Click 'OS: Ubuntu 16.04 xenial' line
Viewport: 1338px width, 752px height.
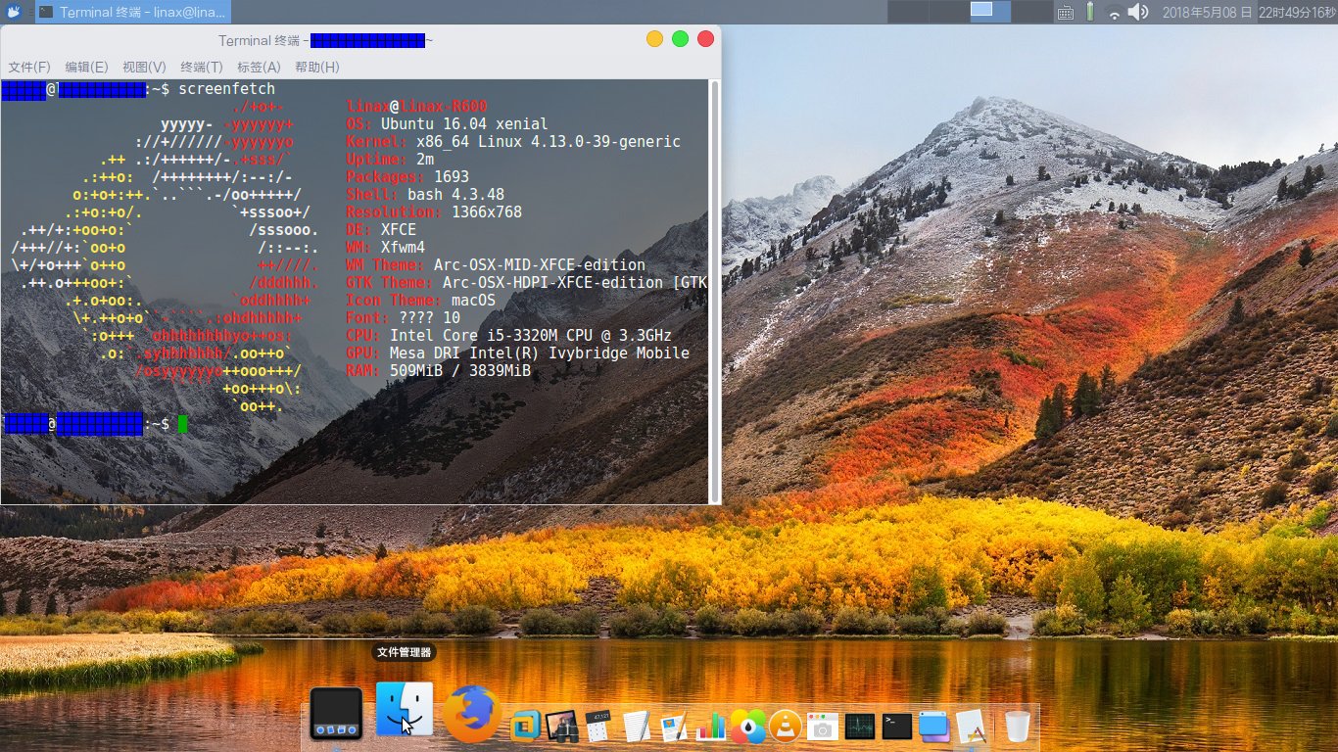coord(447,124)
